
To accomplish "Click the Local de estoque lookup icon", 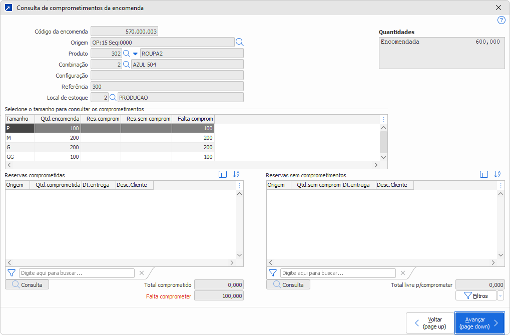I will click(x=113, y=97).
